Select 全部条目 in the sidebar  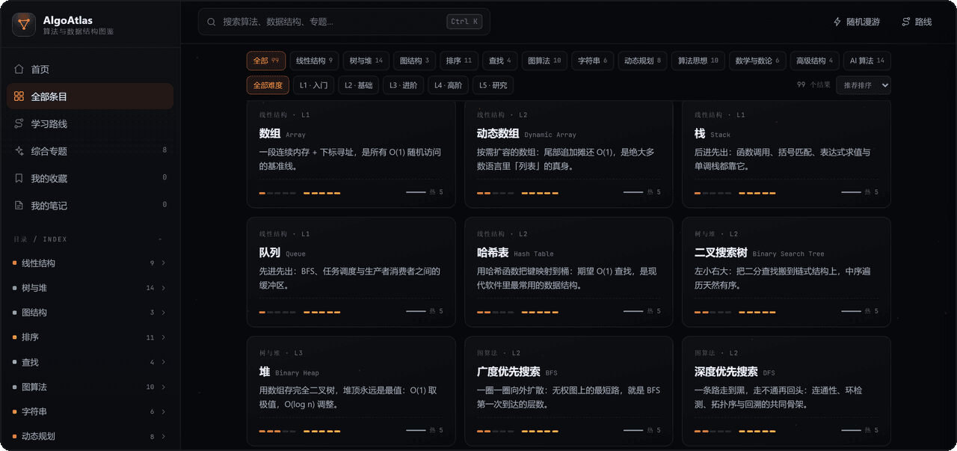tap(90, 96)
